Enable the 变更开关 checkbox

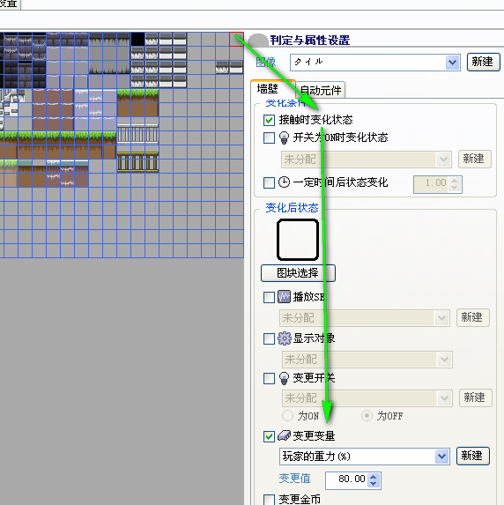tap(270, 378)
